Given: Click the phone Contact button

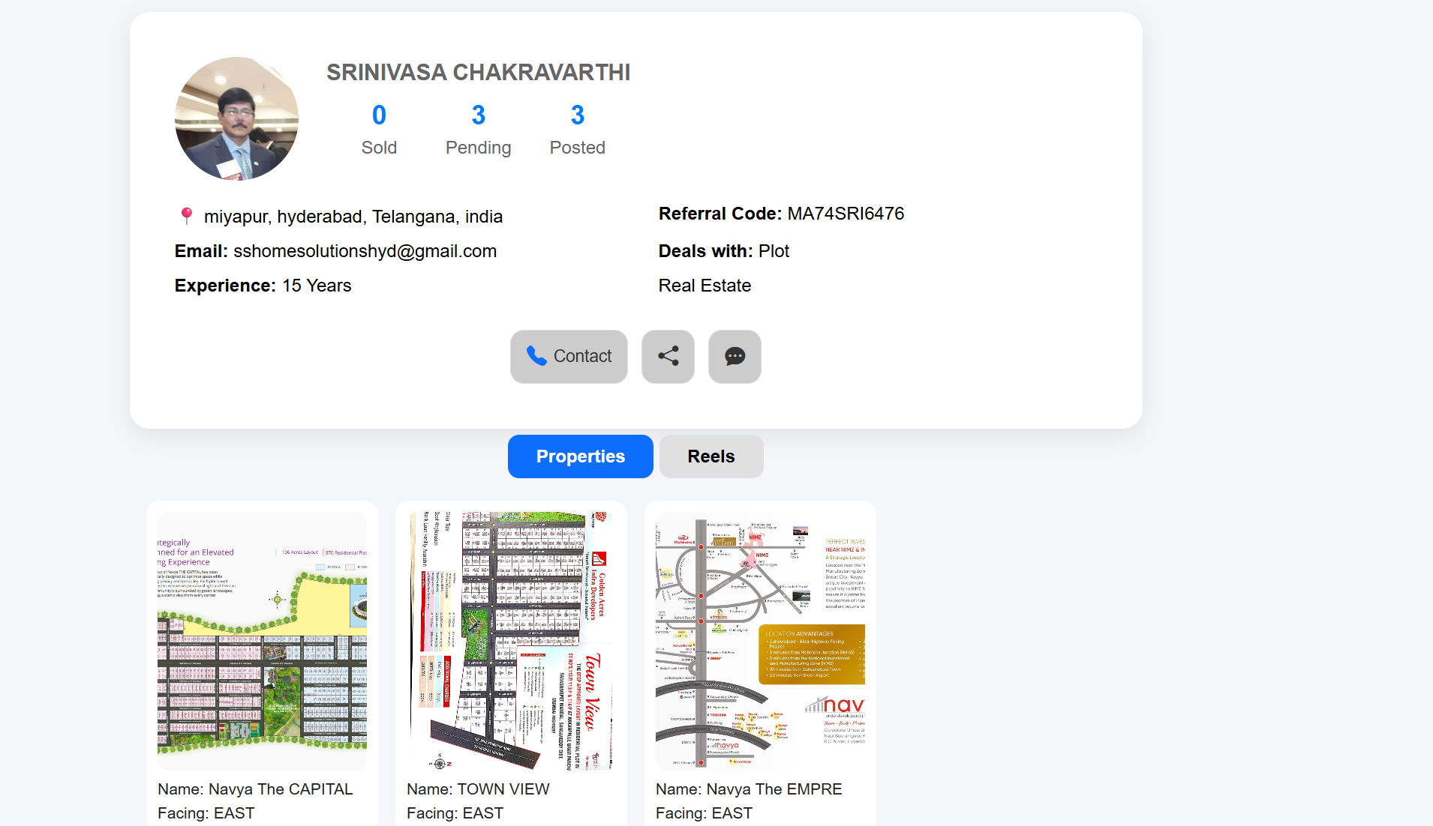Looking at the screenshot, I should click(569, 357).
